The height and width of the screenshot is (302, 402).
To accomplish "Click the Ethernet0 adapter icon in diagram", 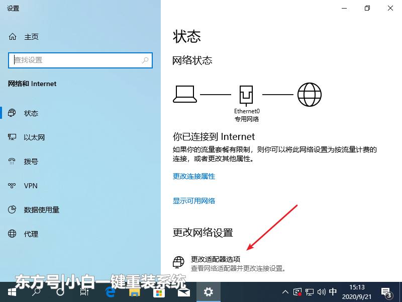I will [246, 96].
